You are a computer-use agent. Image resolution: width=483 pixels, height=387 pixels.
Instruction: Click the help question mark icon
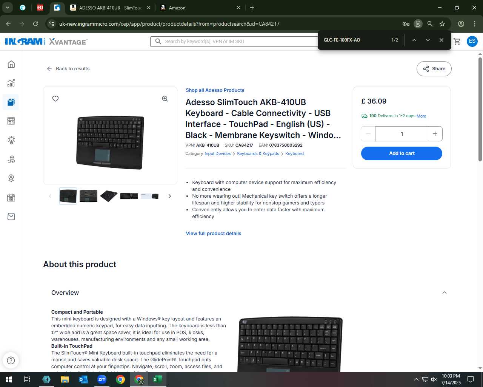[11, 361]
